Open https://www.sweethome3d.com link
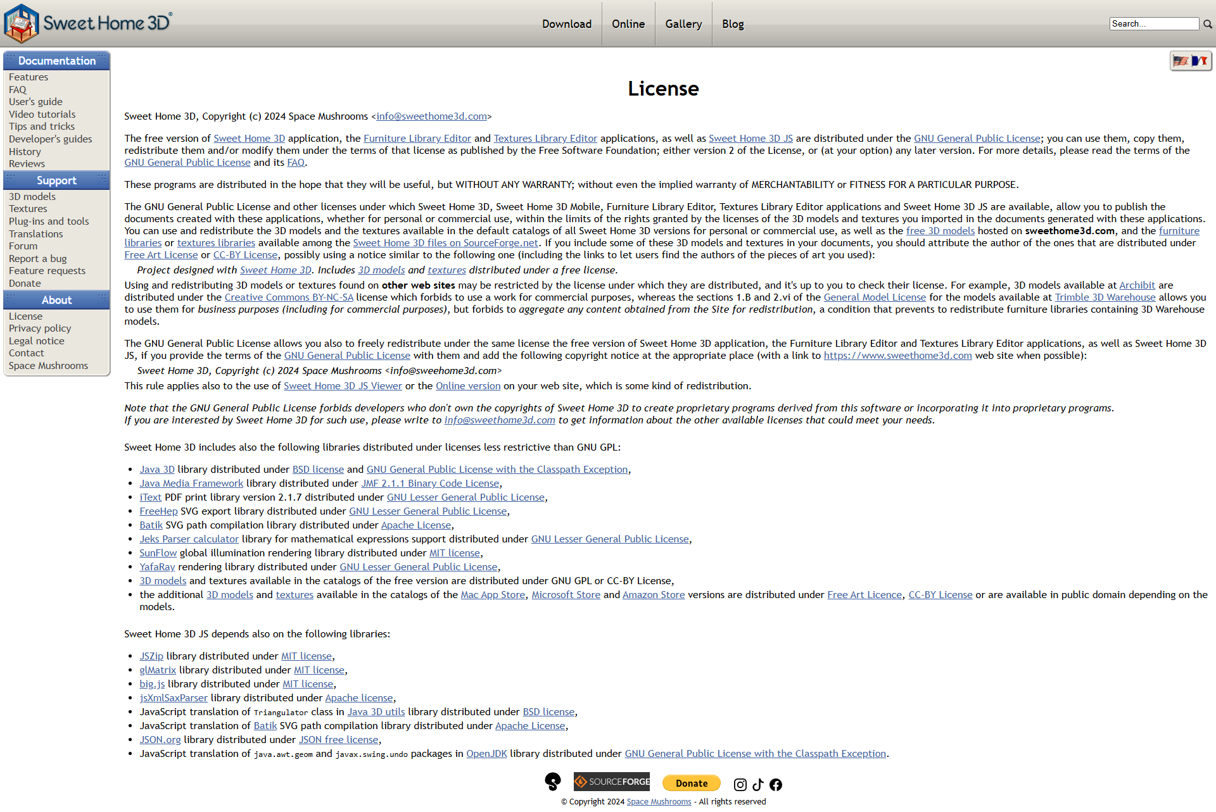 point(897,356)
